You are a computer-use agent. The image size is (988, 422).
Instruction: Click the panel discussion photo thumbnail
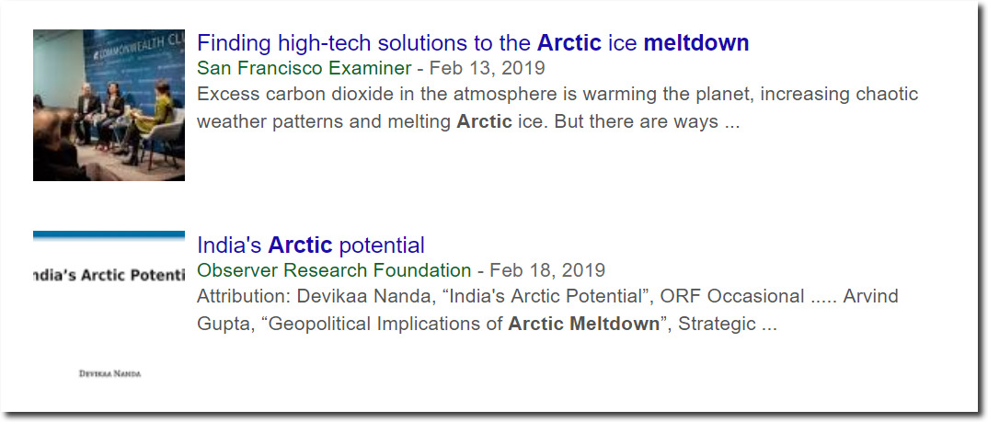109,105
